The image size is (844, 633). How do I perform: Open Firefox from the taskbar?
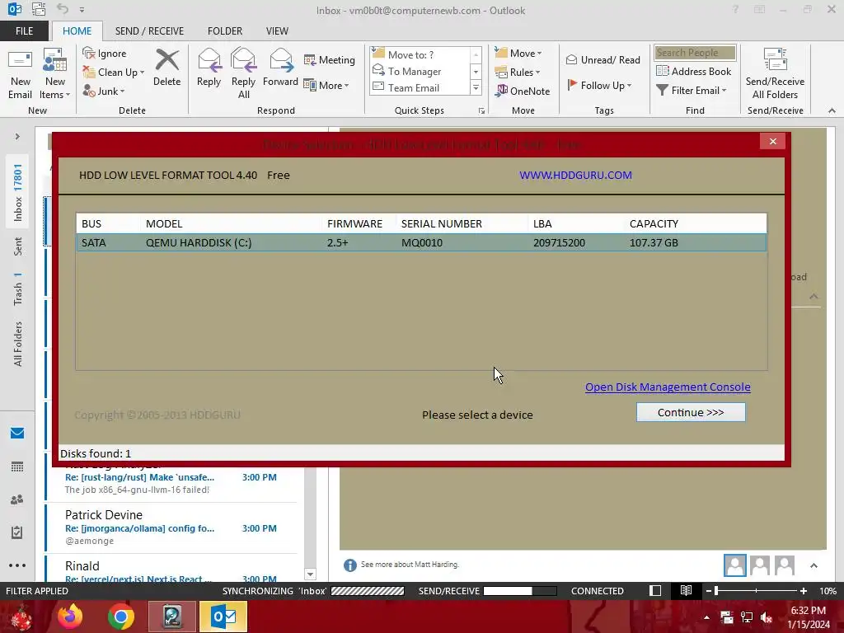coord(70,617)
